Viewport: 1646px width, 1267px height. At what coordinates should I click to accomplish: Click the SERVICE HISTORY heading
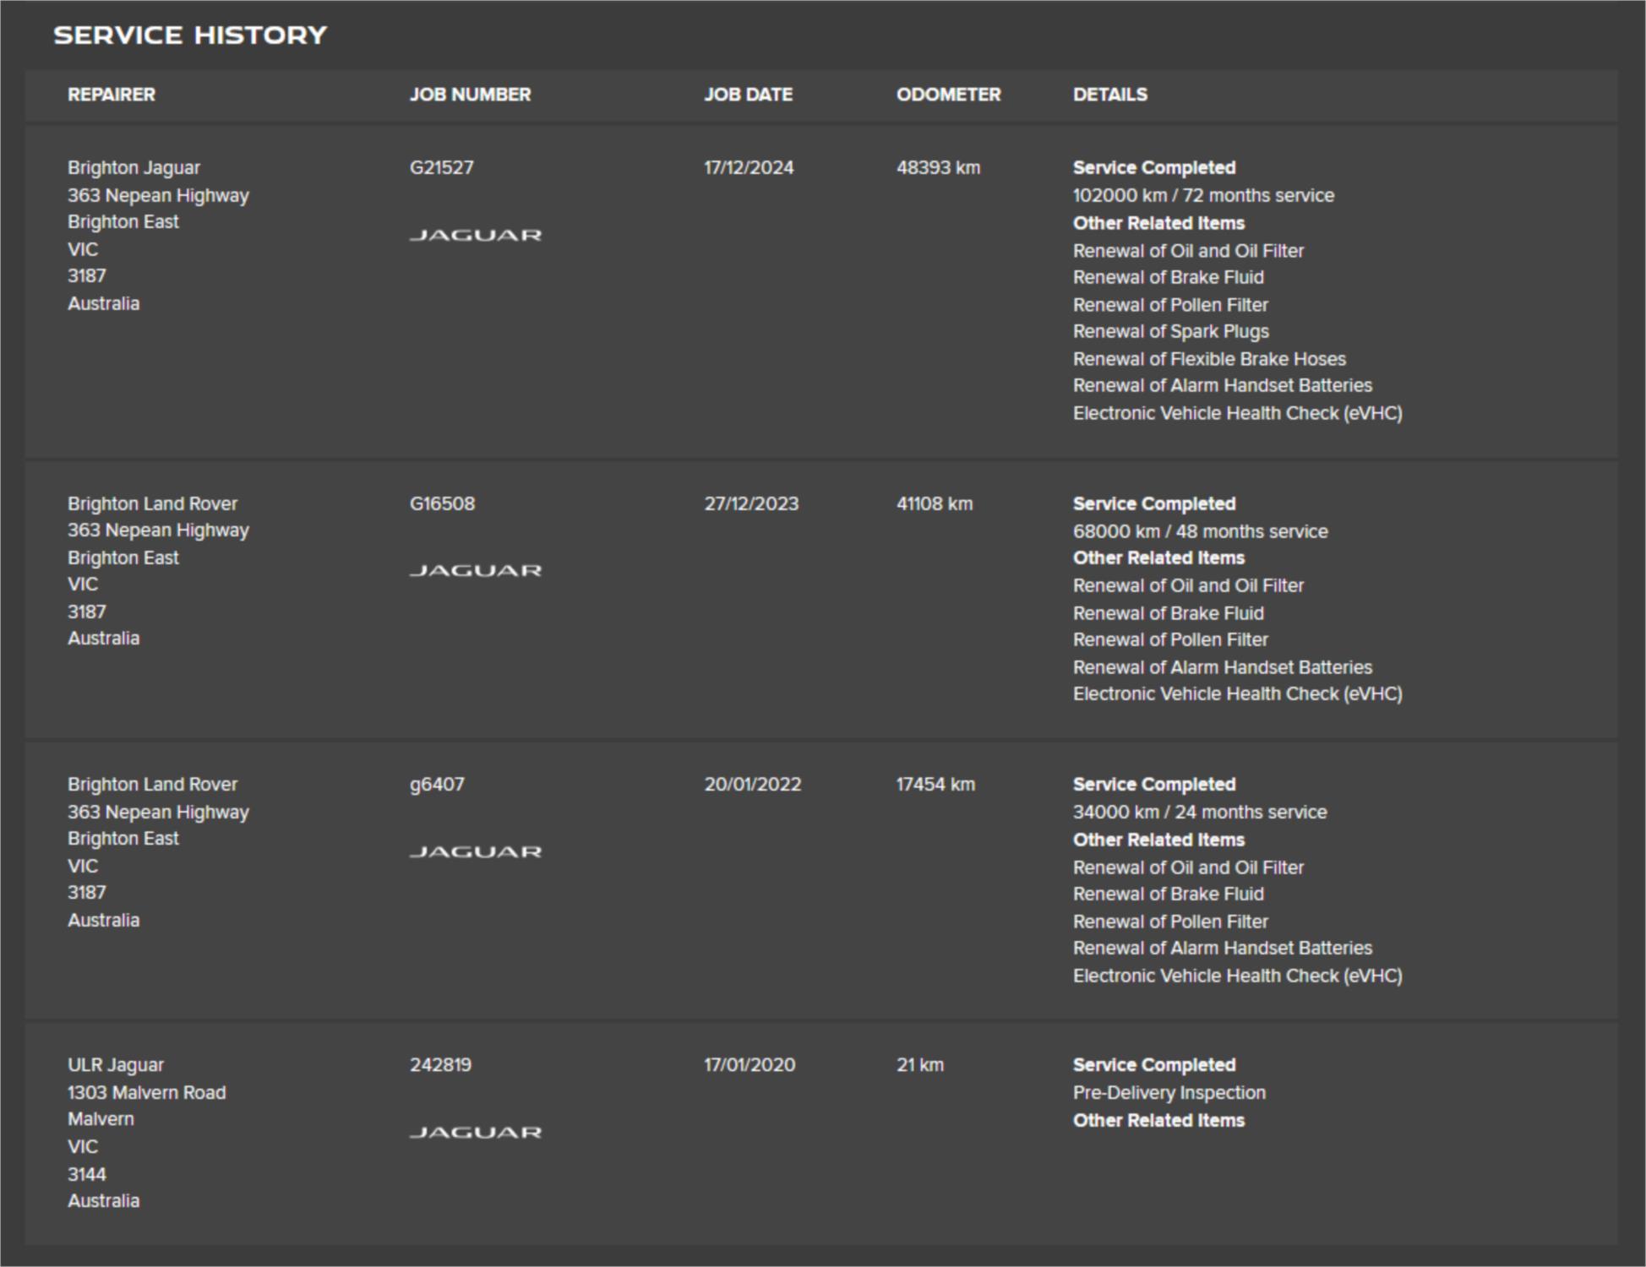190,35
